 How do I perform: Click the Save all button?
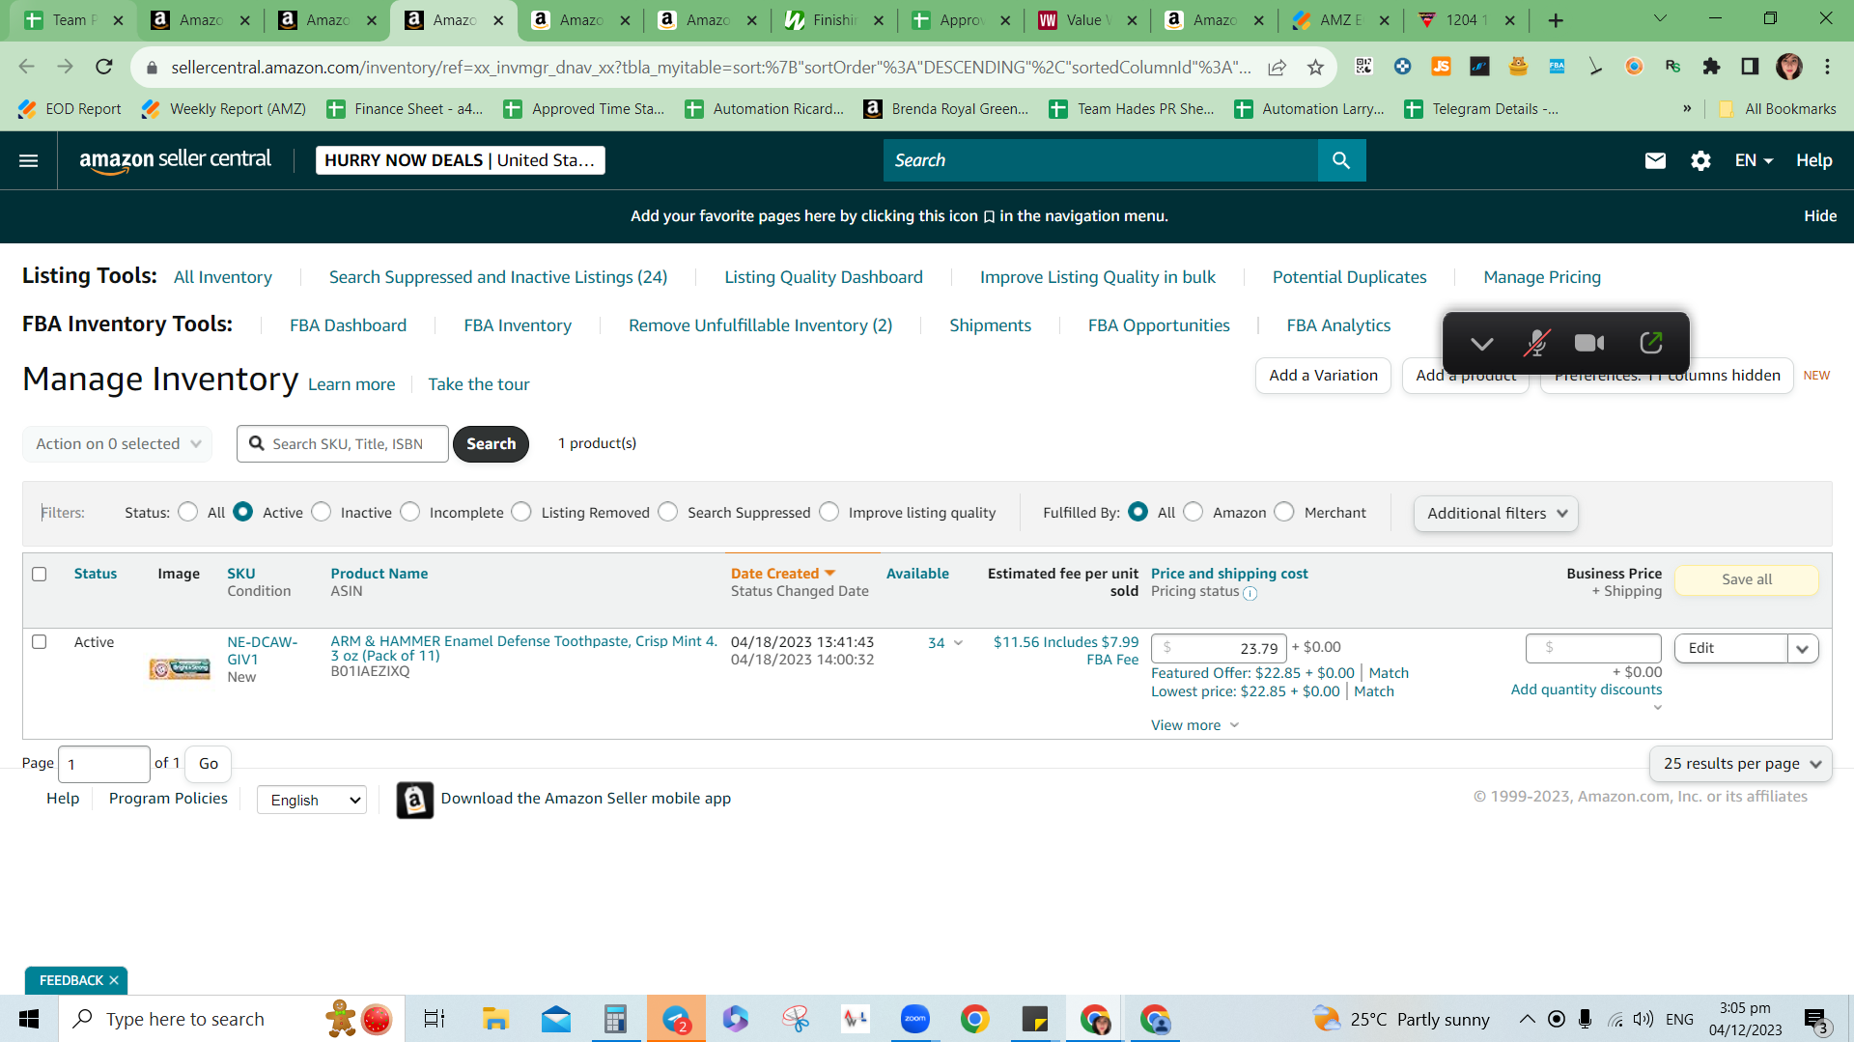click(1747, 579)
